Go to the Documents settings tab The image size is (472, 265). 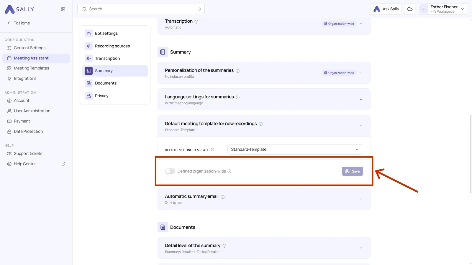[x=115, y=83]
